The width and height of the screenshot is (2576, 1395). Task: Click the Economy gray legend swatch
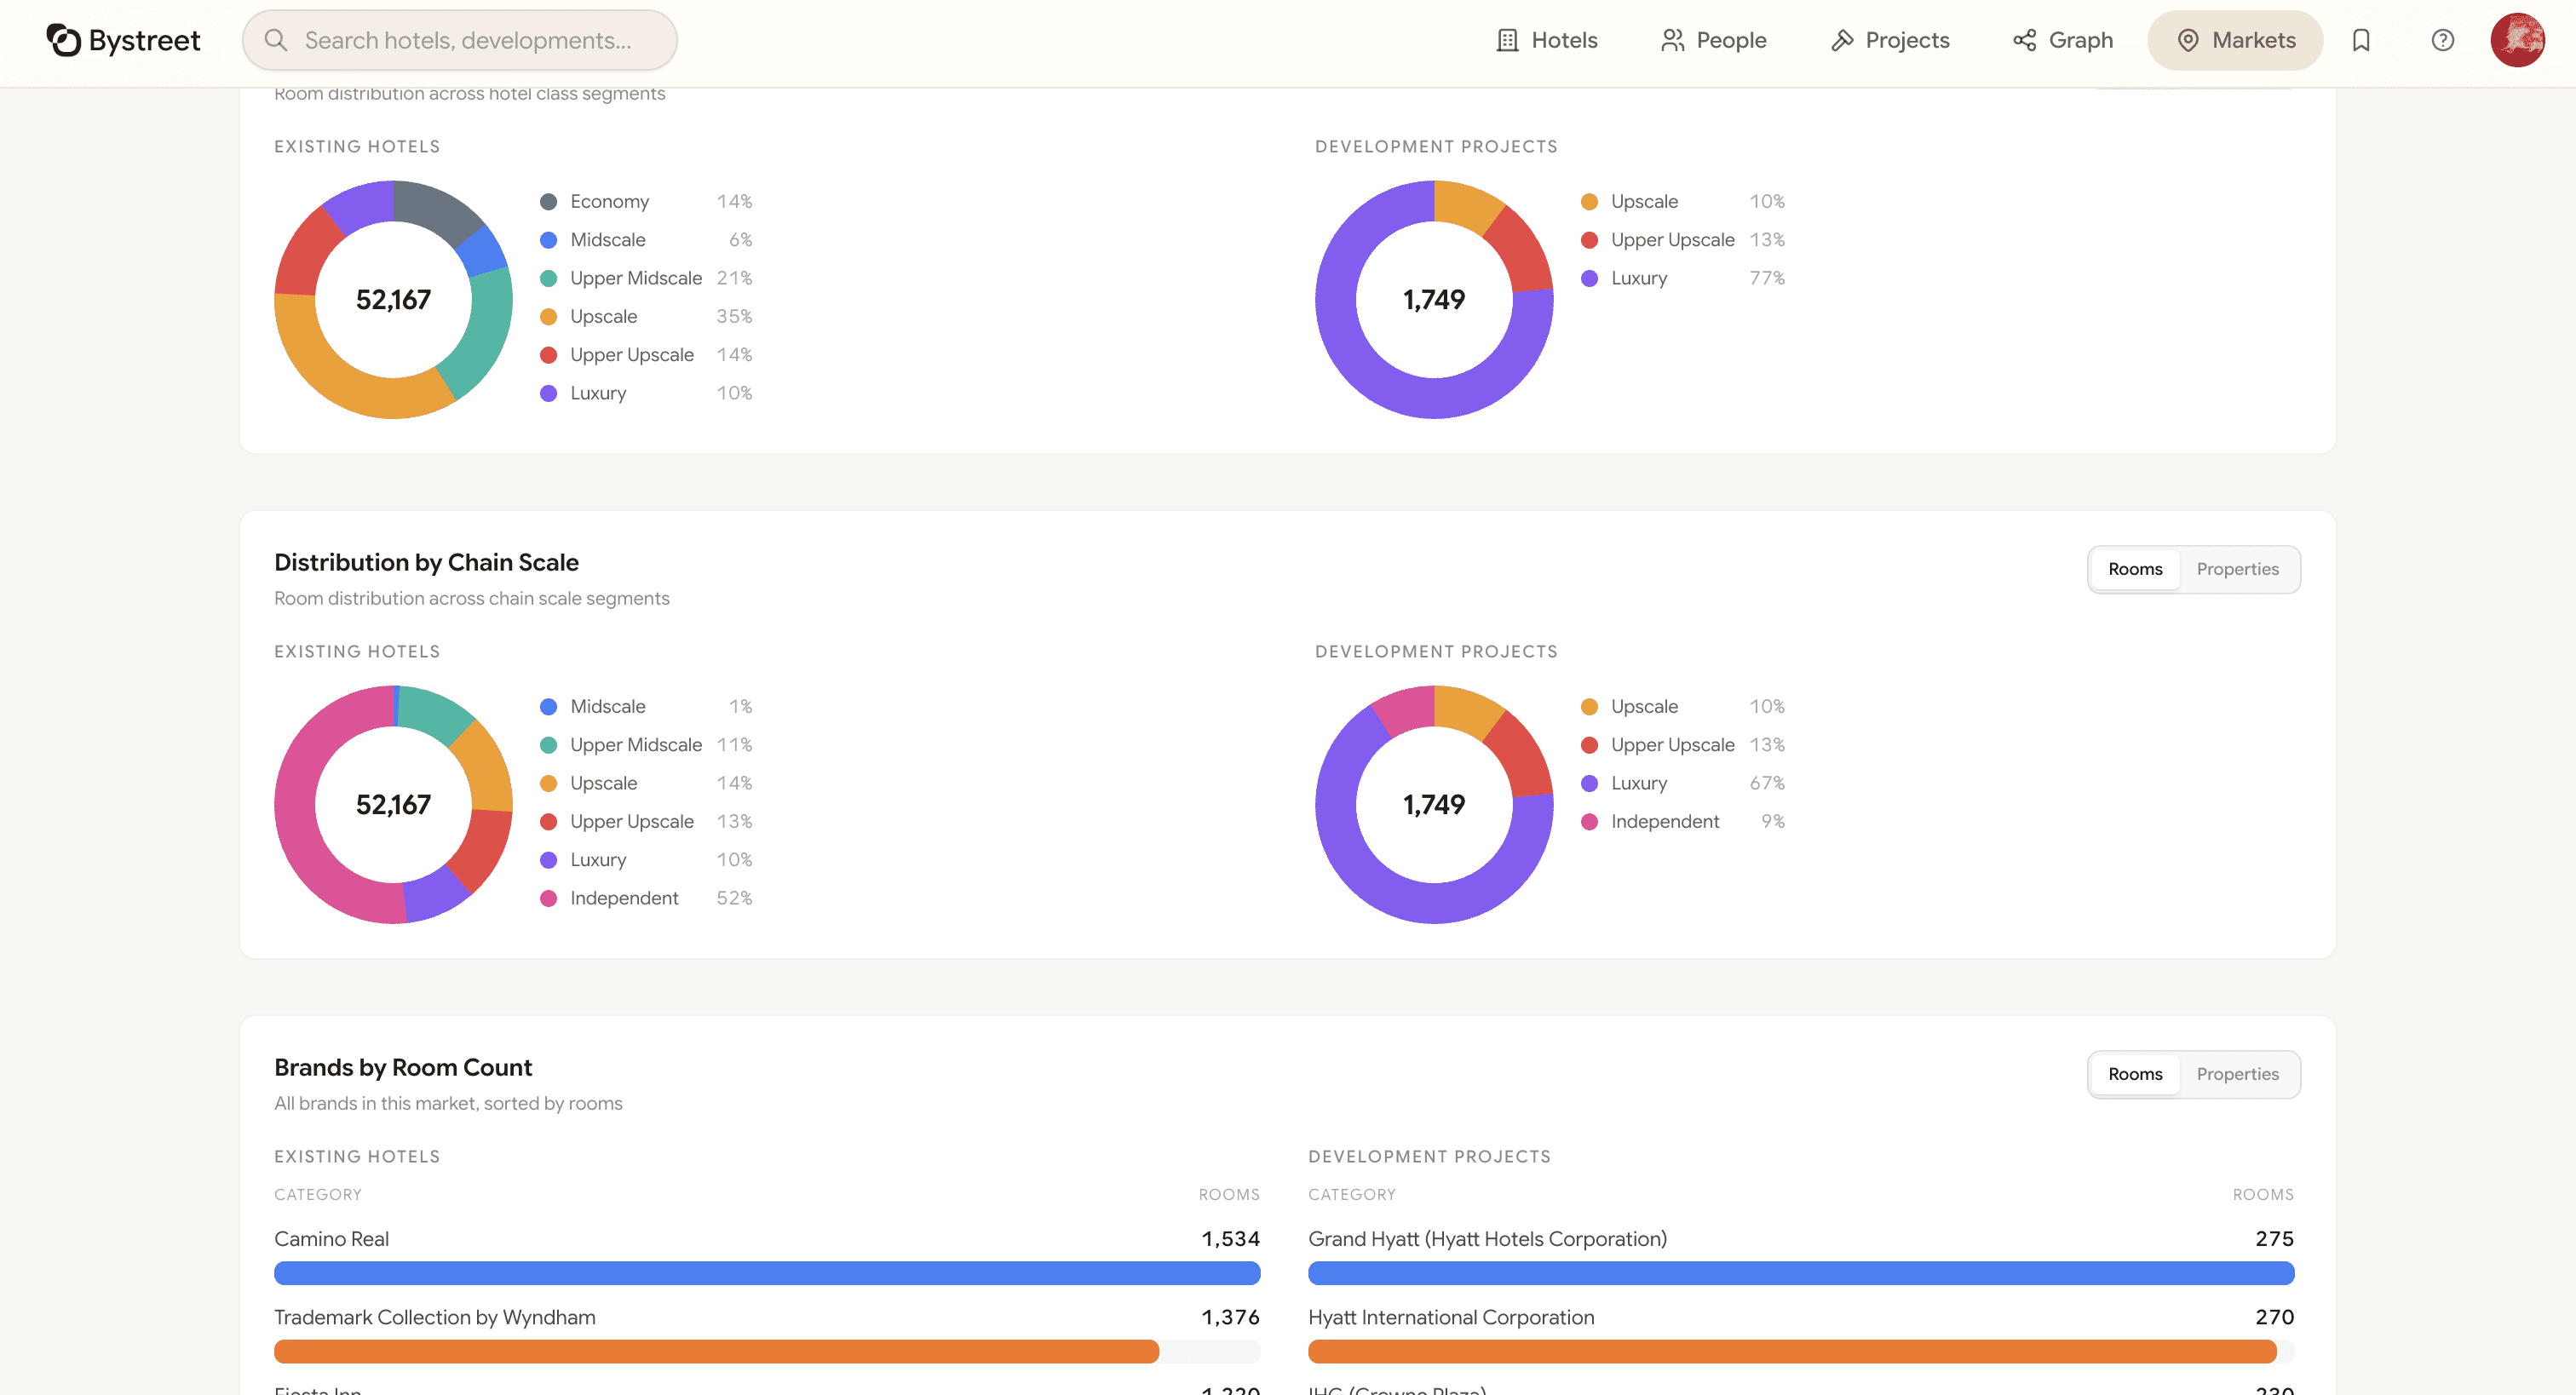(x=548, y=202)
